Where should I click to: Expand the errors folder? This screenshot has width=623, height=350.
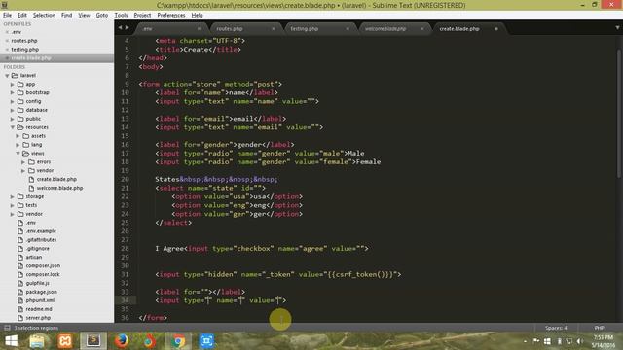23,162
